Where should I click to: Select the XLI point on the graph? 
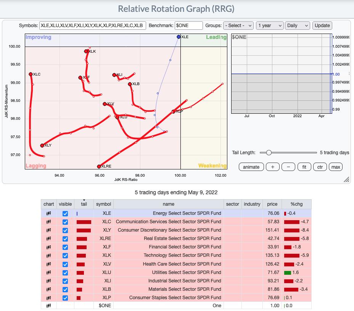coord(114,75)
